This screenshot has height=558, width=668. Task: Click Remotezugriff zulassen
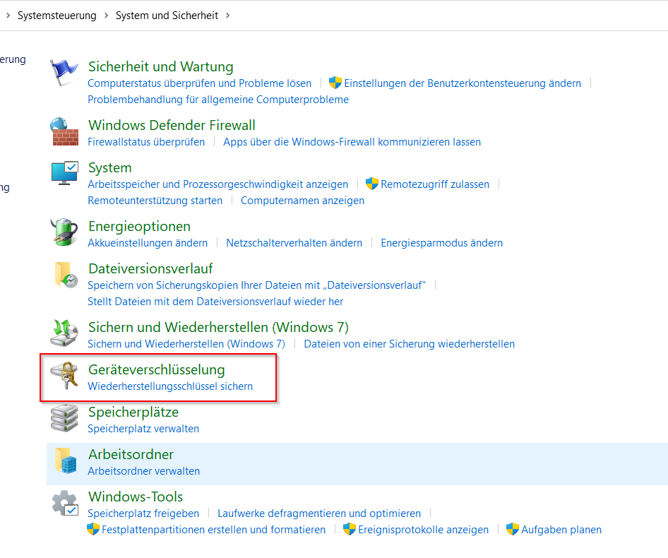click(x=435, y=184)
